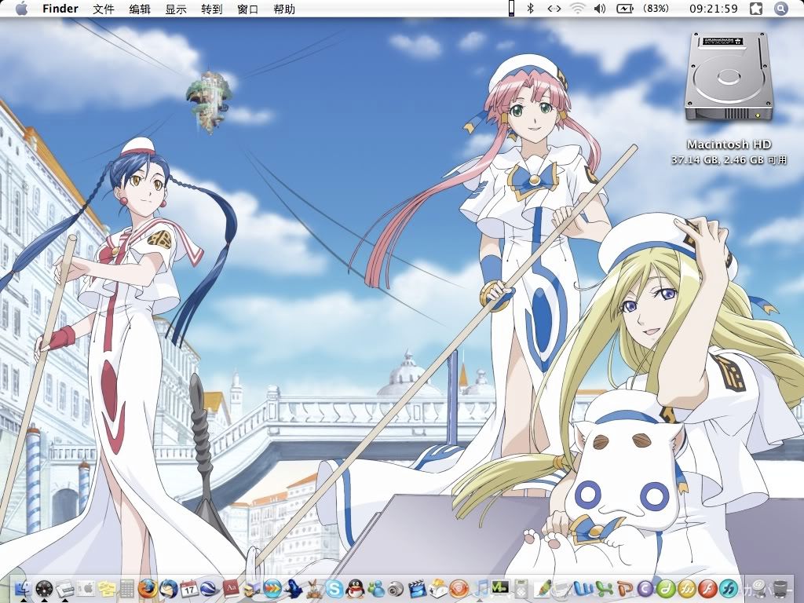Image resolution: width=804 pixels, height=603 pixels.
Task: Select the Macintosh HD drive icon
Action: (729, 77)
